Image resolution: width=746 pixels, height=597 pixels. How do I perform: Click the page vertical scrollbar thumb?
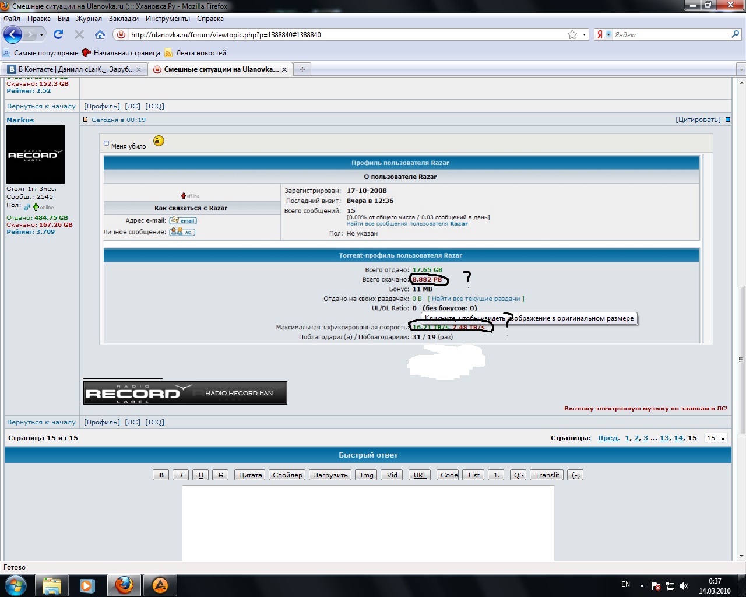[x=741, y=360]
